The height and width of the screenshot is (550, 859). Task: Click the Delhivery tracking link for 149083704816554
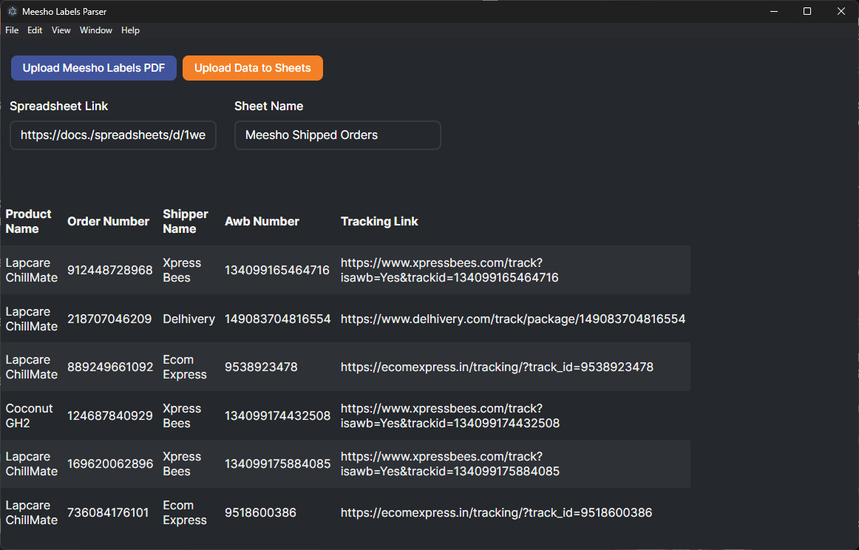click(x=513, y=319)
